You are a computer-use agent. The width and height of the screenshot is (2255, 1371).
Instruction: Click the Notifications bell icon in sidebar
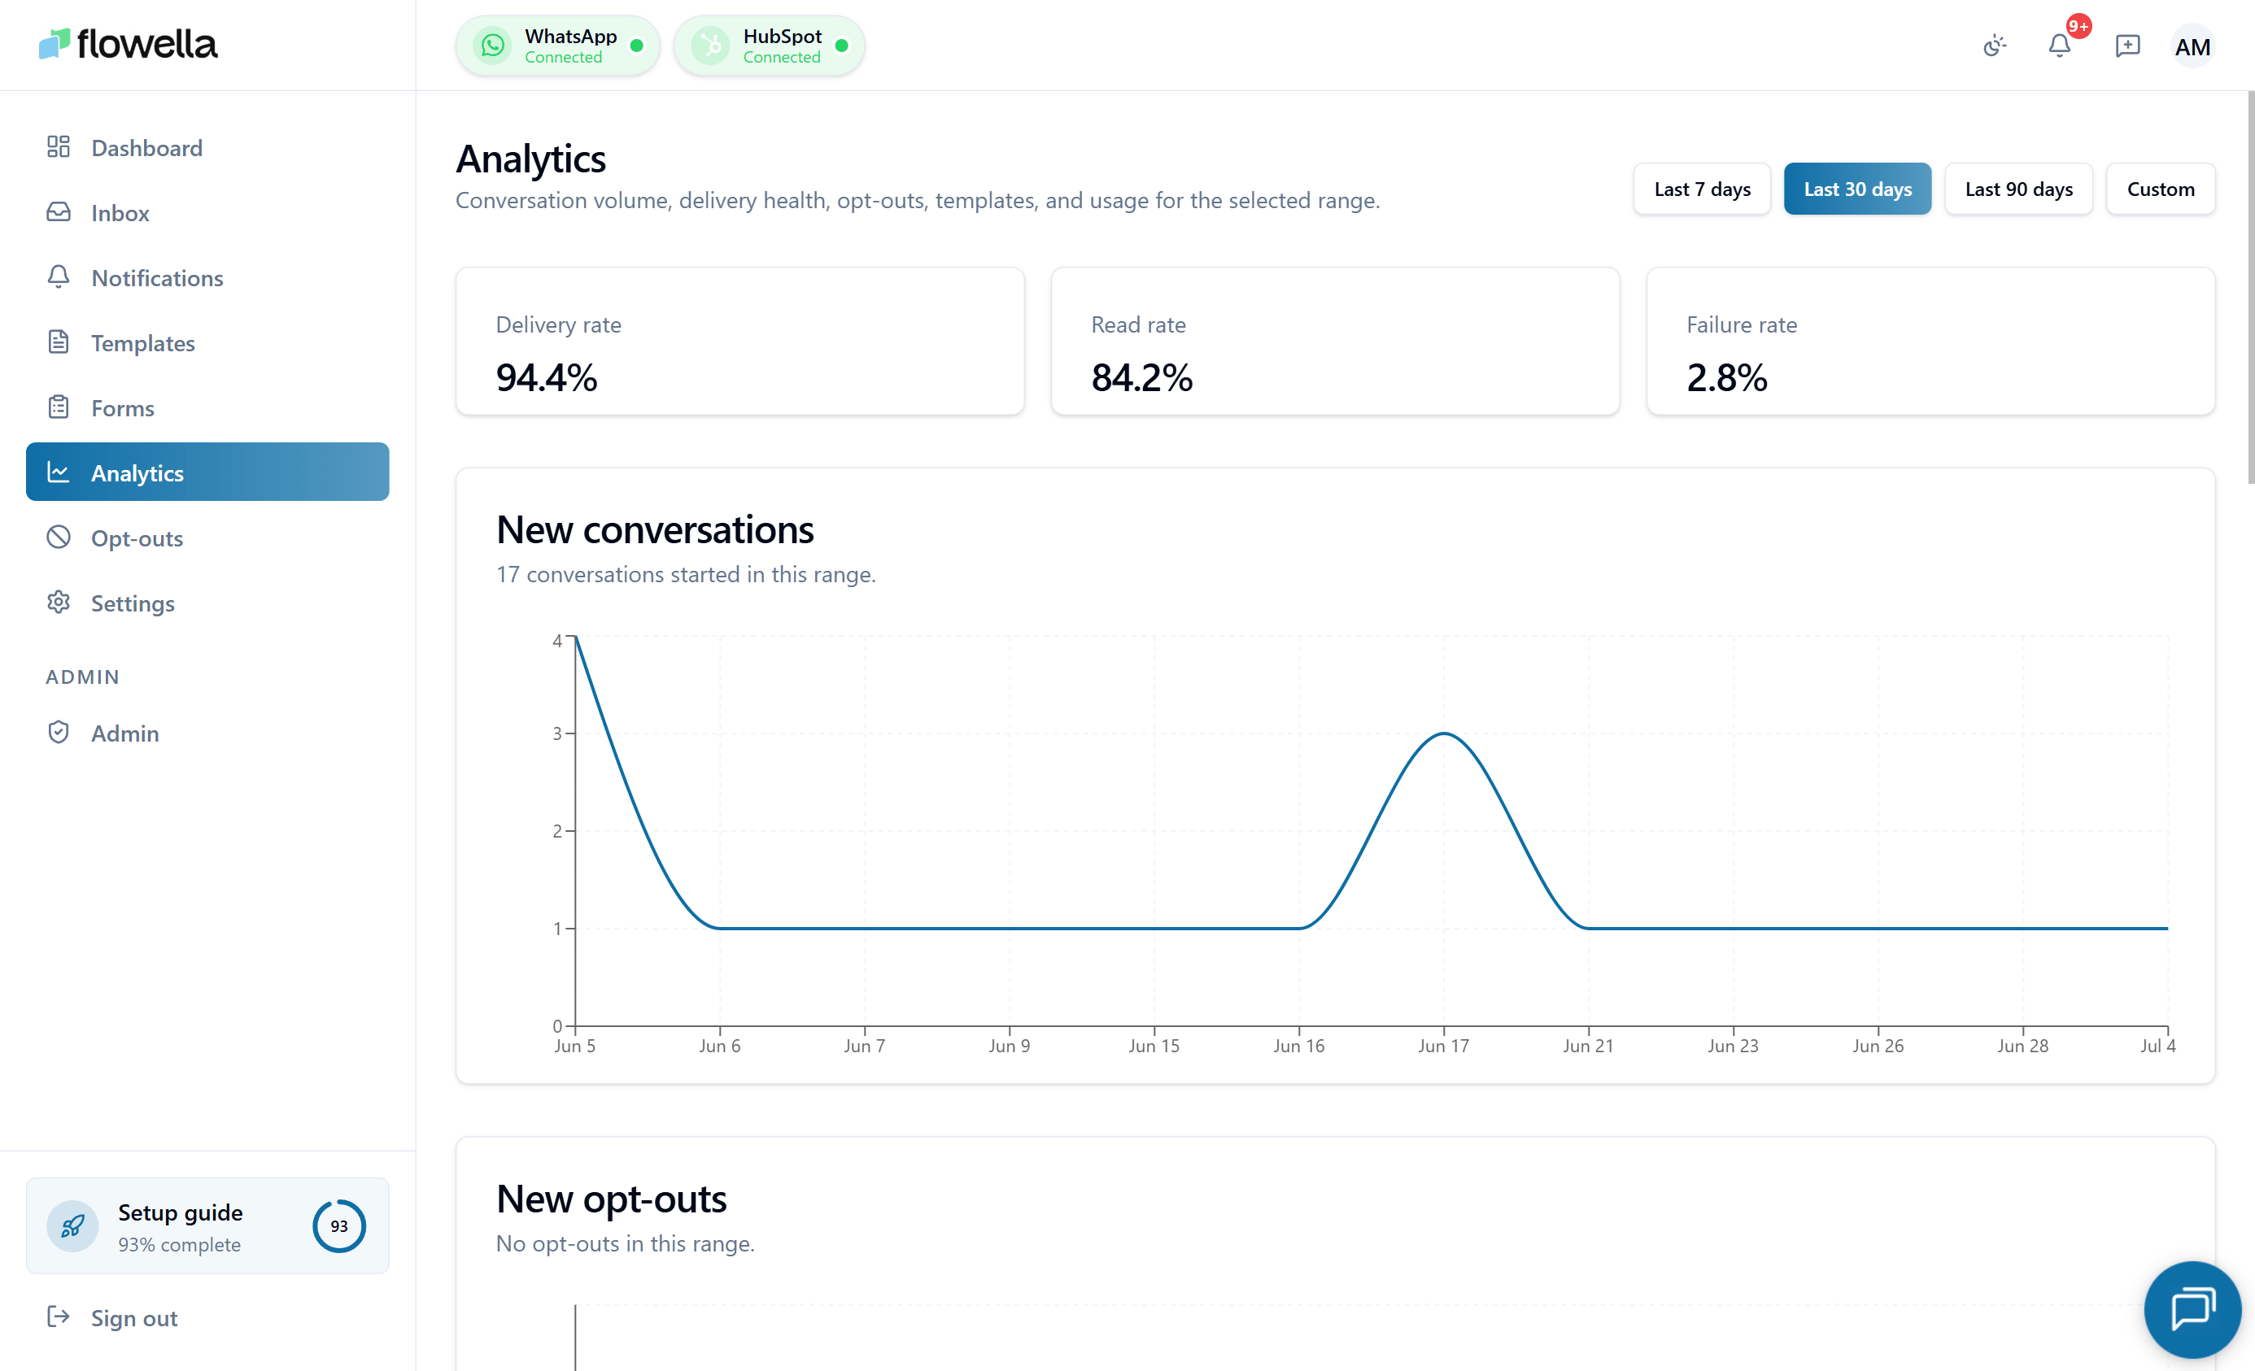[59, 277]
